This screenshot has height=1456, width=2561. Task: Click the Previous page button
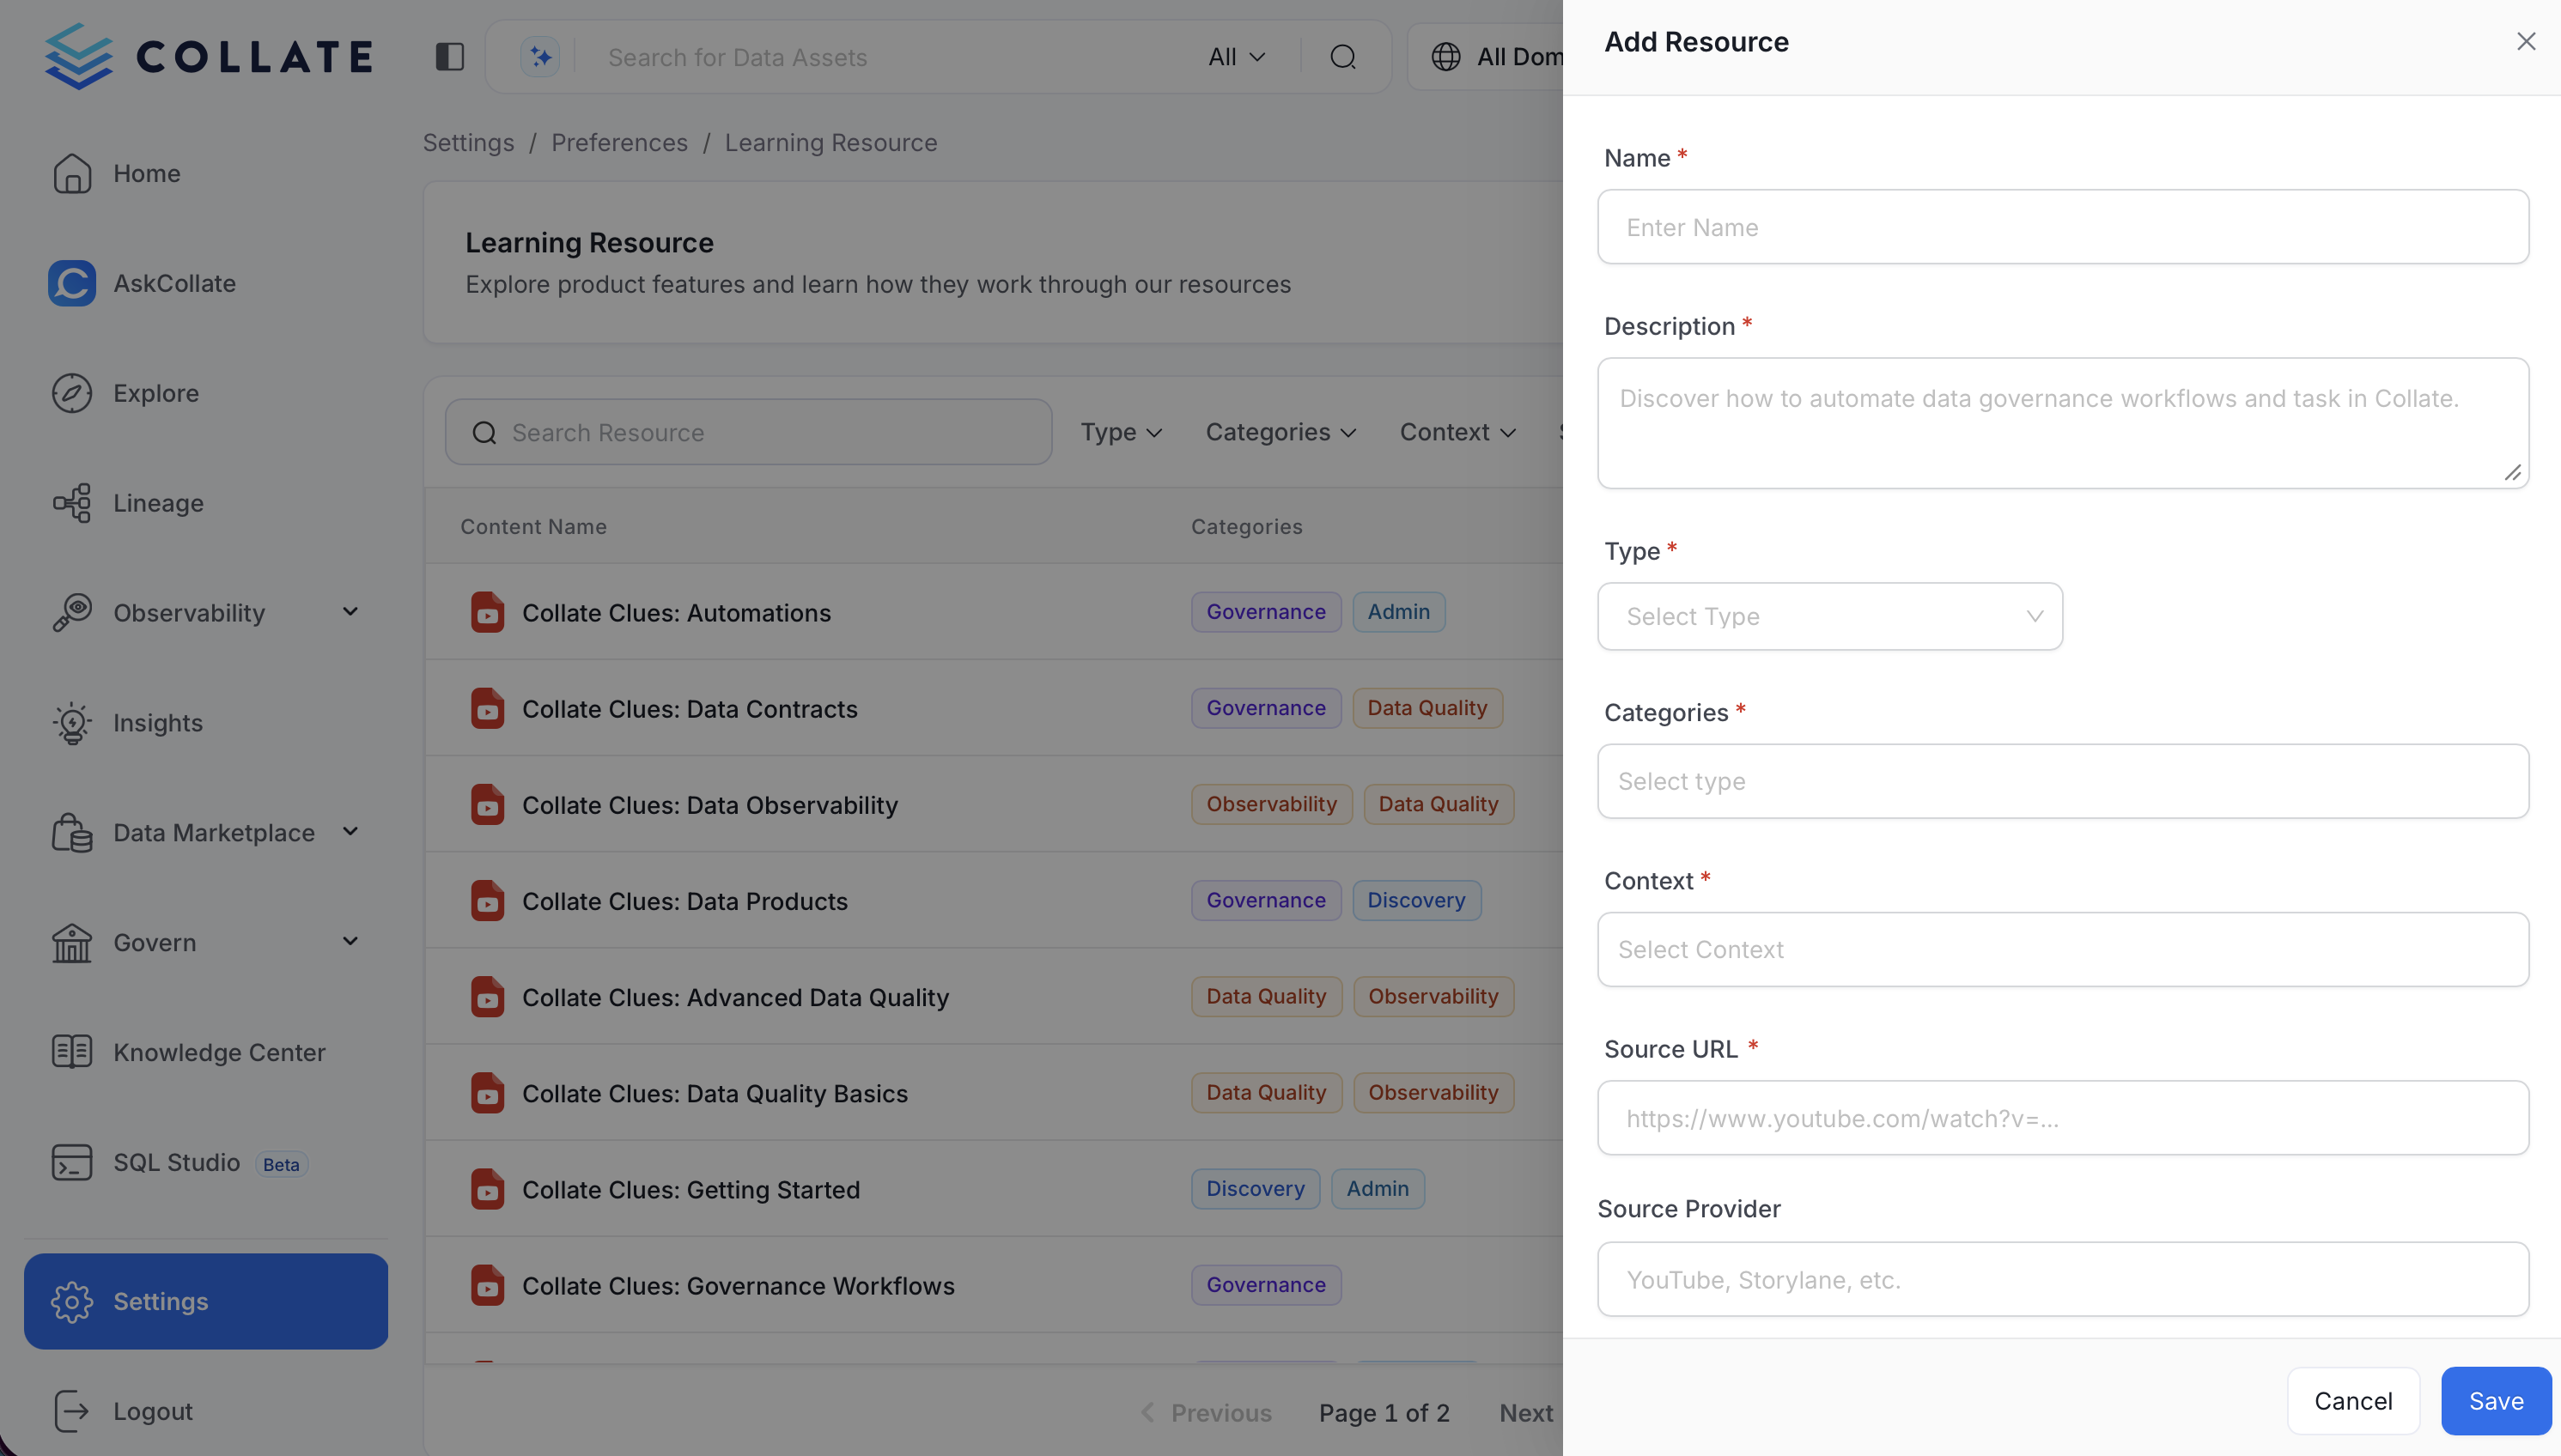click(1206, 1413)
